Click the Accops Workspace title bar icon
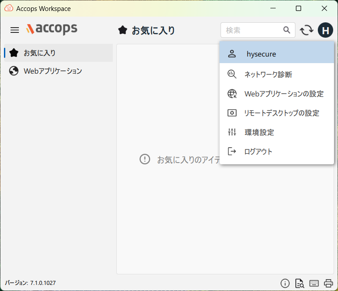 [9, 8]
